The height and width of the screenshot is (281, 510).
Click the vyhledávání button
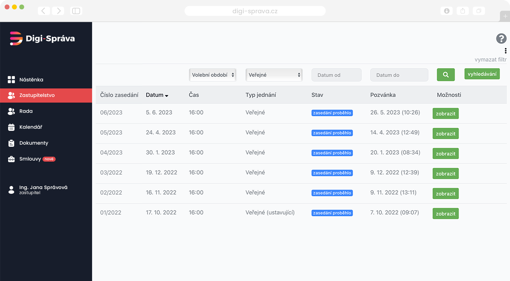point(482,74)
